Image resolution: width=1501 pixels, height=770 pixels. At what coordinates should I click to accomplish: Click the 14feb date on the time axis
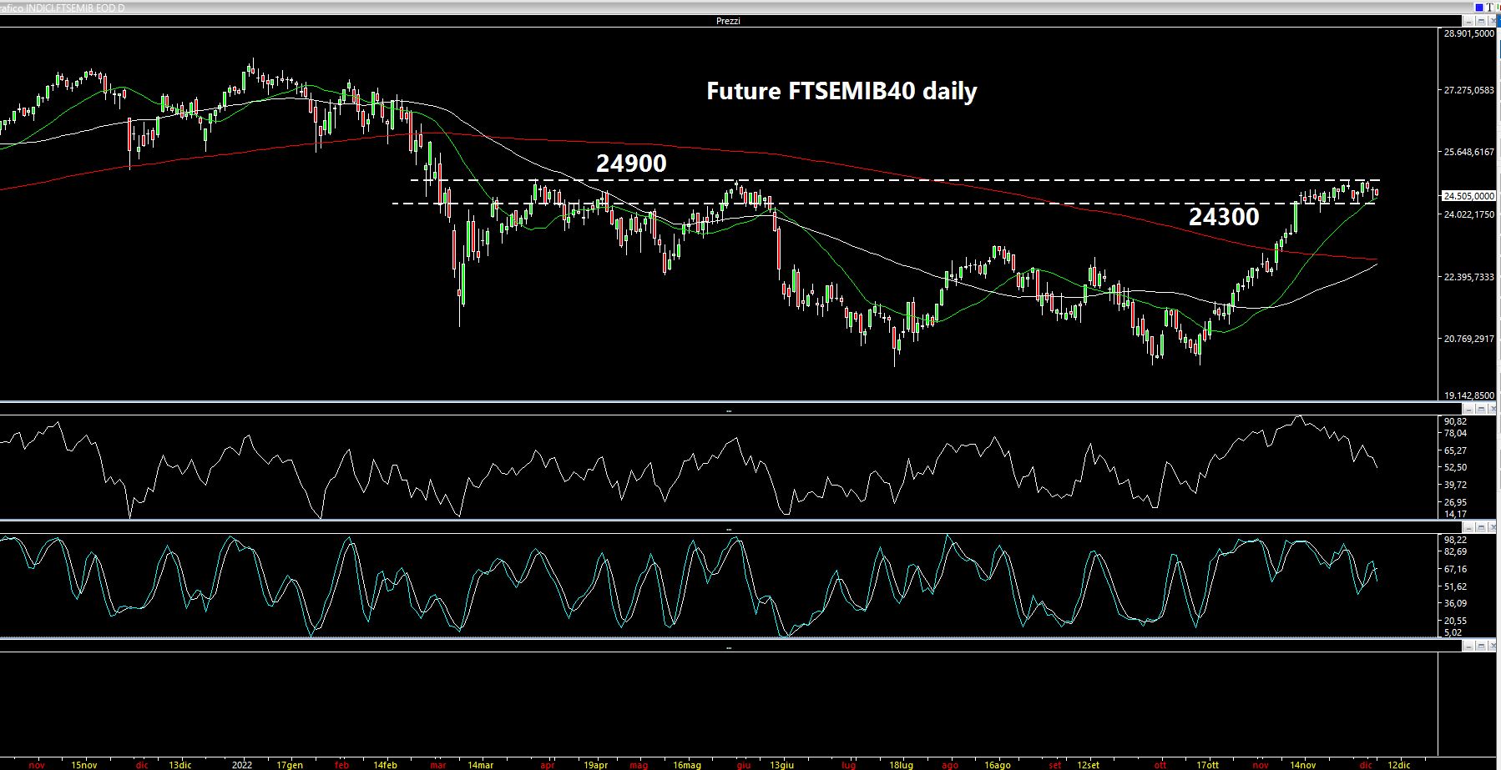386,764
